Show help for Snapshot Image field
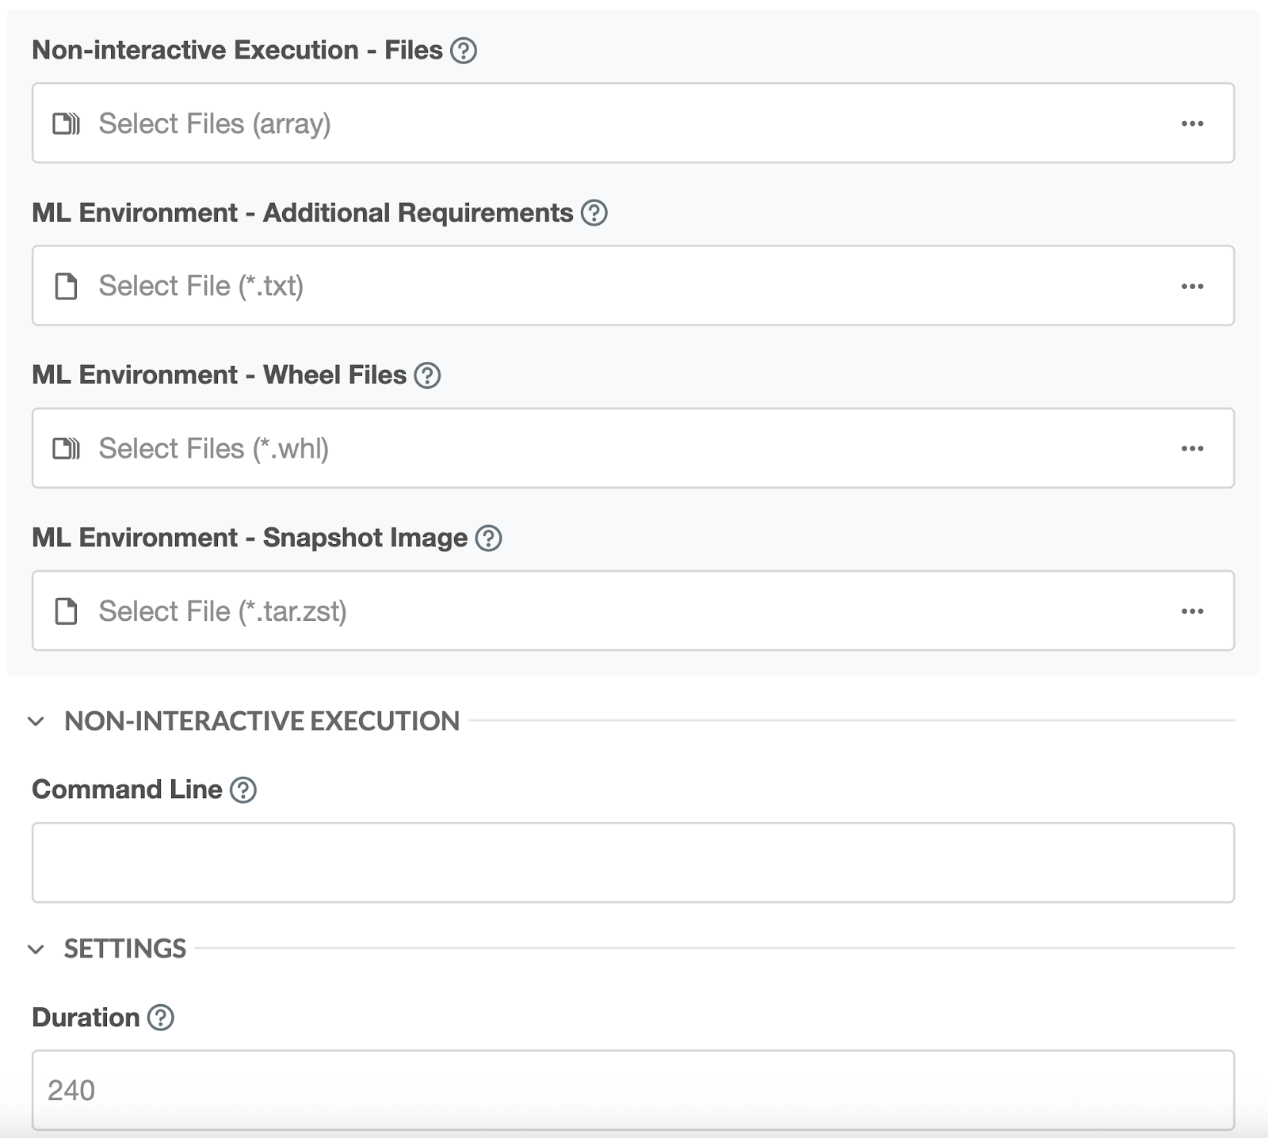Viewport: 1268px width, 1138px height. pos(488,539)
